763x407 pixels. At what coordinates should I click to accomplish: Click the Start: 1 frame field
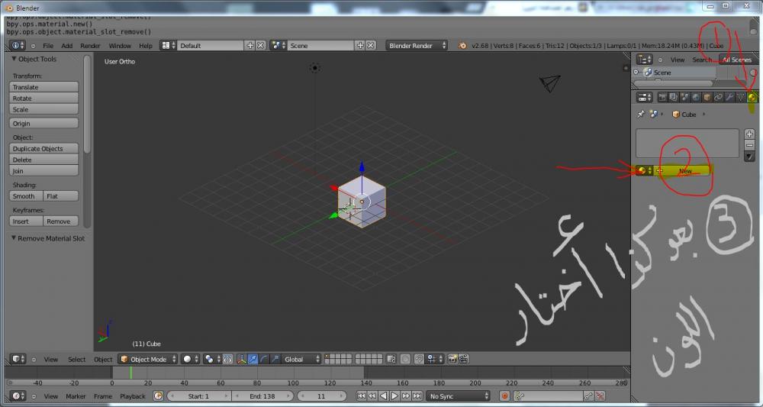click(198, 396)
